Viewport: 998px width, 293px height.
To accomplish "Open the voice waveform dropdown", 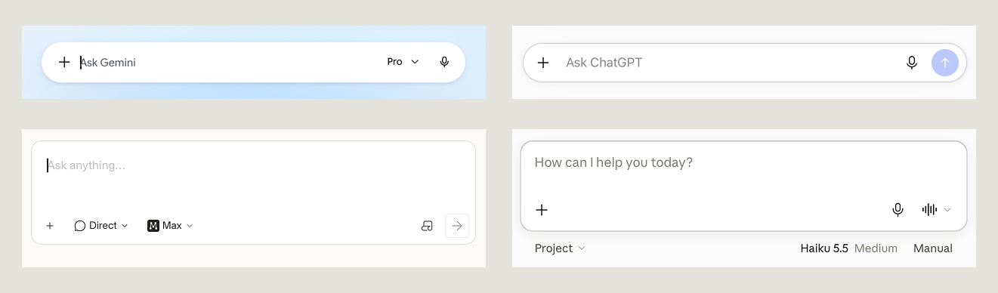I will point(937,210).
